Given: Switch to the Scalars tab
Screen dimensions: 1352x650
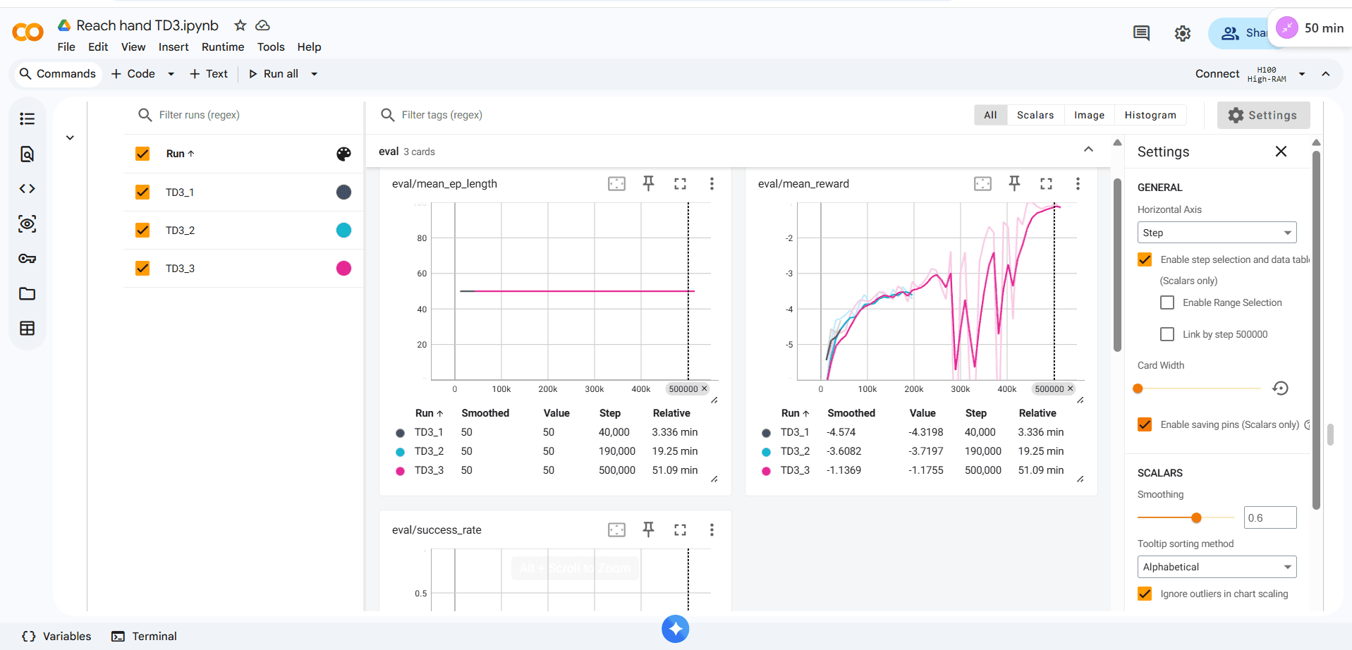Looking at the screenshot, I should click(1035, 115).
